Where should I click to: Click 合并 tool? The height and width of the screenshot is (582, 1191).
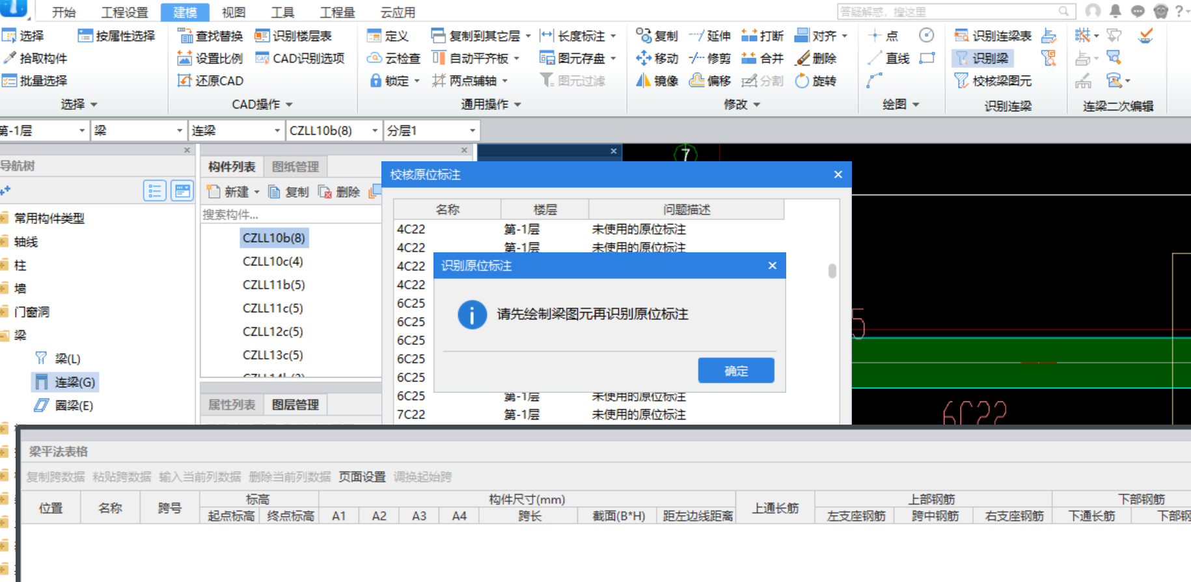click(763, 58)
